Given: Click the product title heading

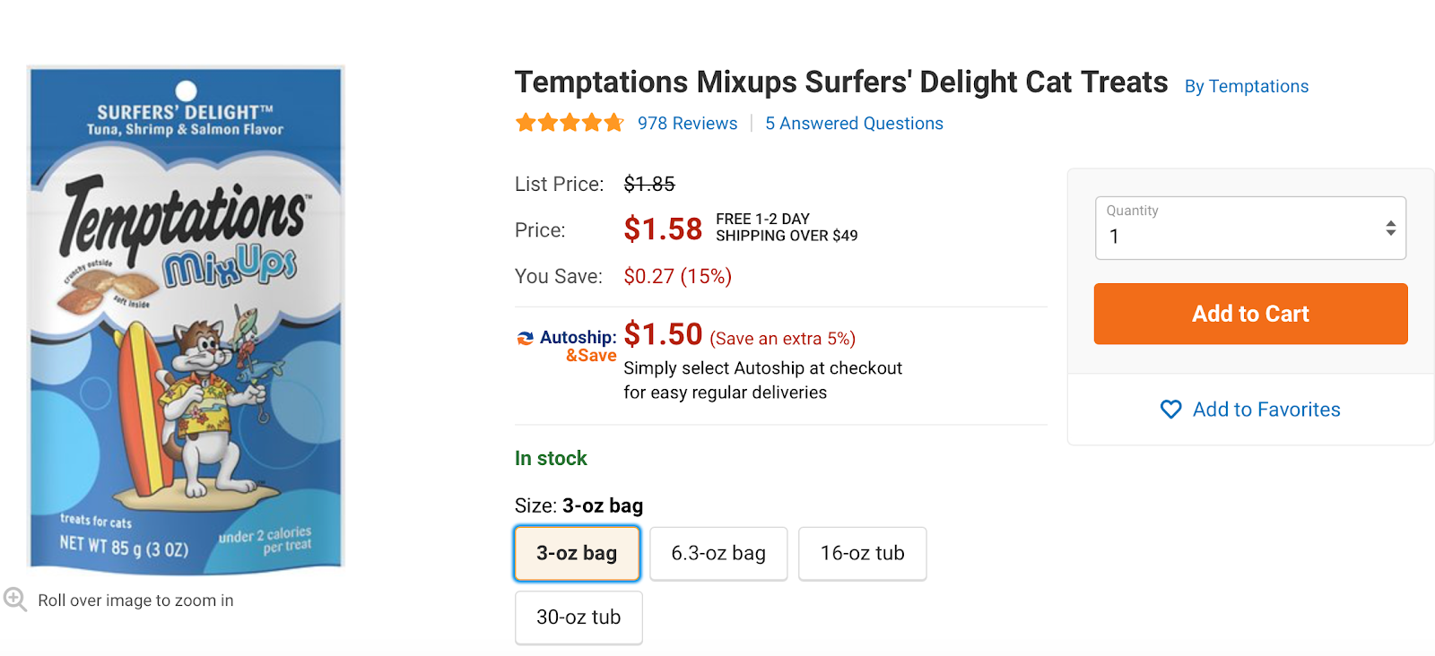Looking at the screenshot, I should pyautogui.click(x=840, y=82).
